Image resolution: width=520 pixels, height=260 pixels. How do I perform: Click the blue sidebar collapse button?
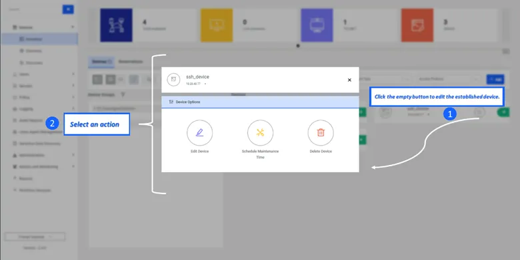[68, 9]
